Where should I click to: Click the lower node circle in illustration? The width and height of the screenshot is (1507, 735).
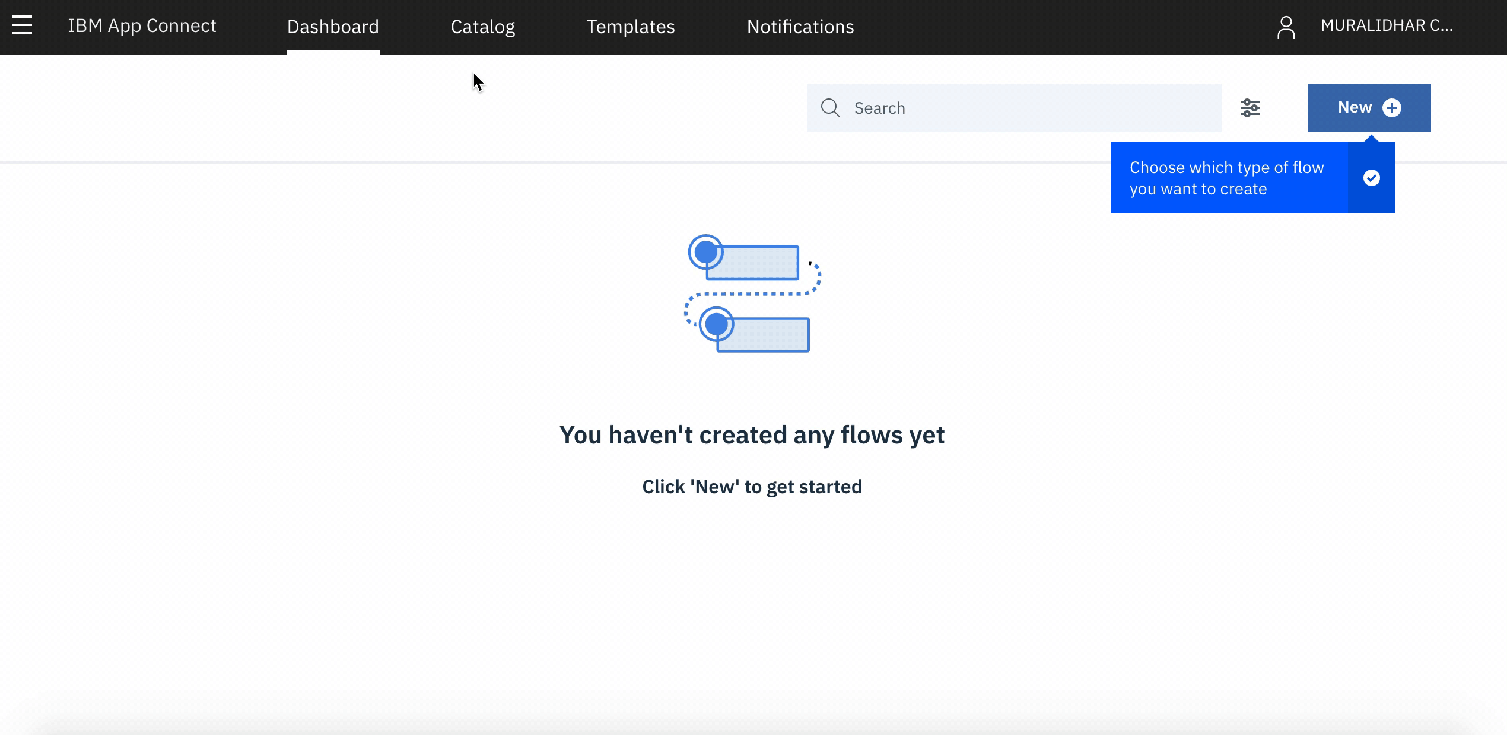pos(716,324)
